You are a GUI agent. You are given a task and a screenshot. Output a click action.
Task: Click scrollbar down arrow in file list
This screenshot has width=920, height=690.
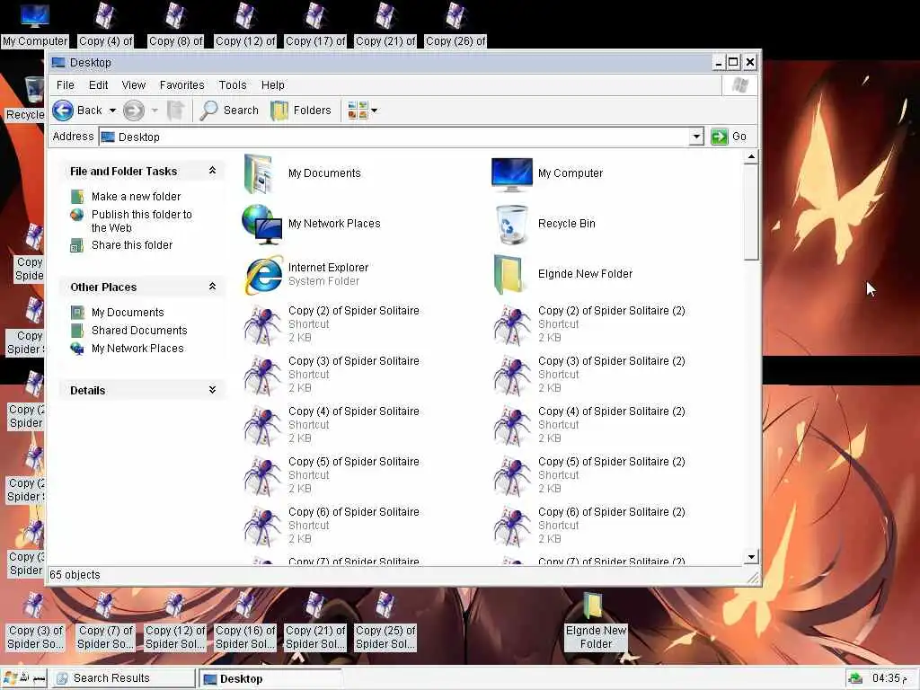(x=751, y=556)
